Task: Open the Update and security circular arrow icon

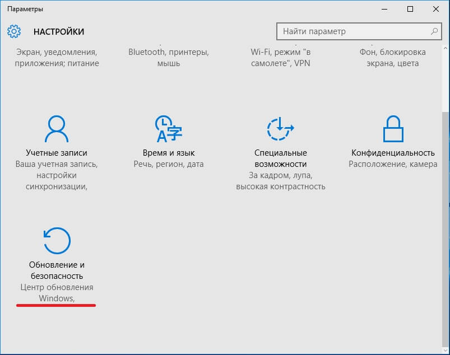Action: [57, 241]
